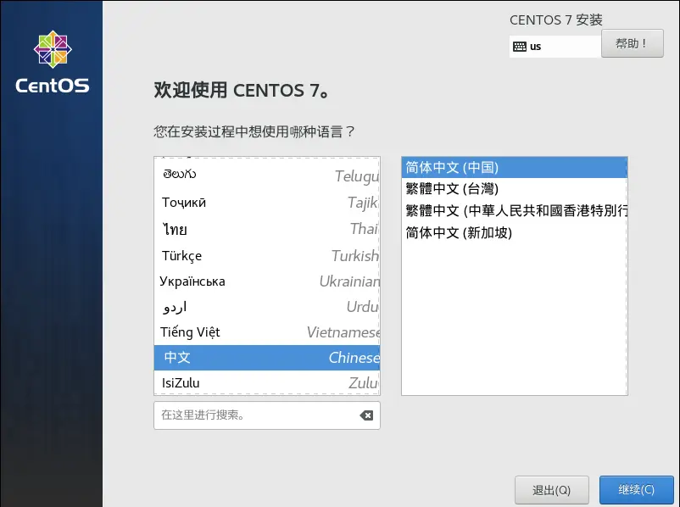This screenshot has width=680, height=507.
Task: Select Telugu in the language list
Action: [267, 175]
